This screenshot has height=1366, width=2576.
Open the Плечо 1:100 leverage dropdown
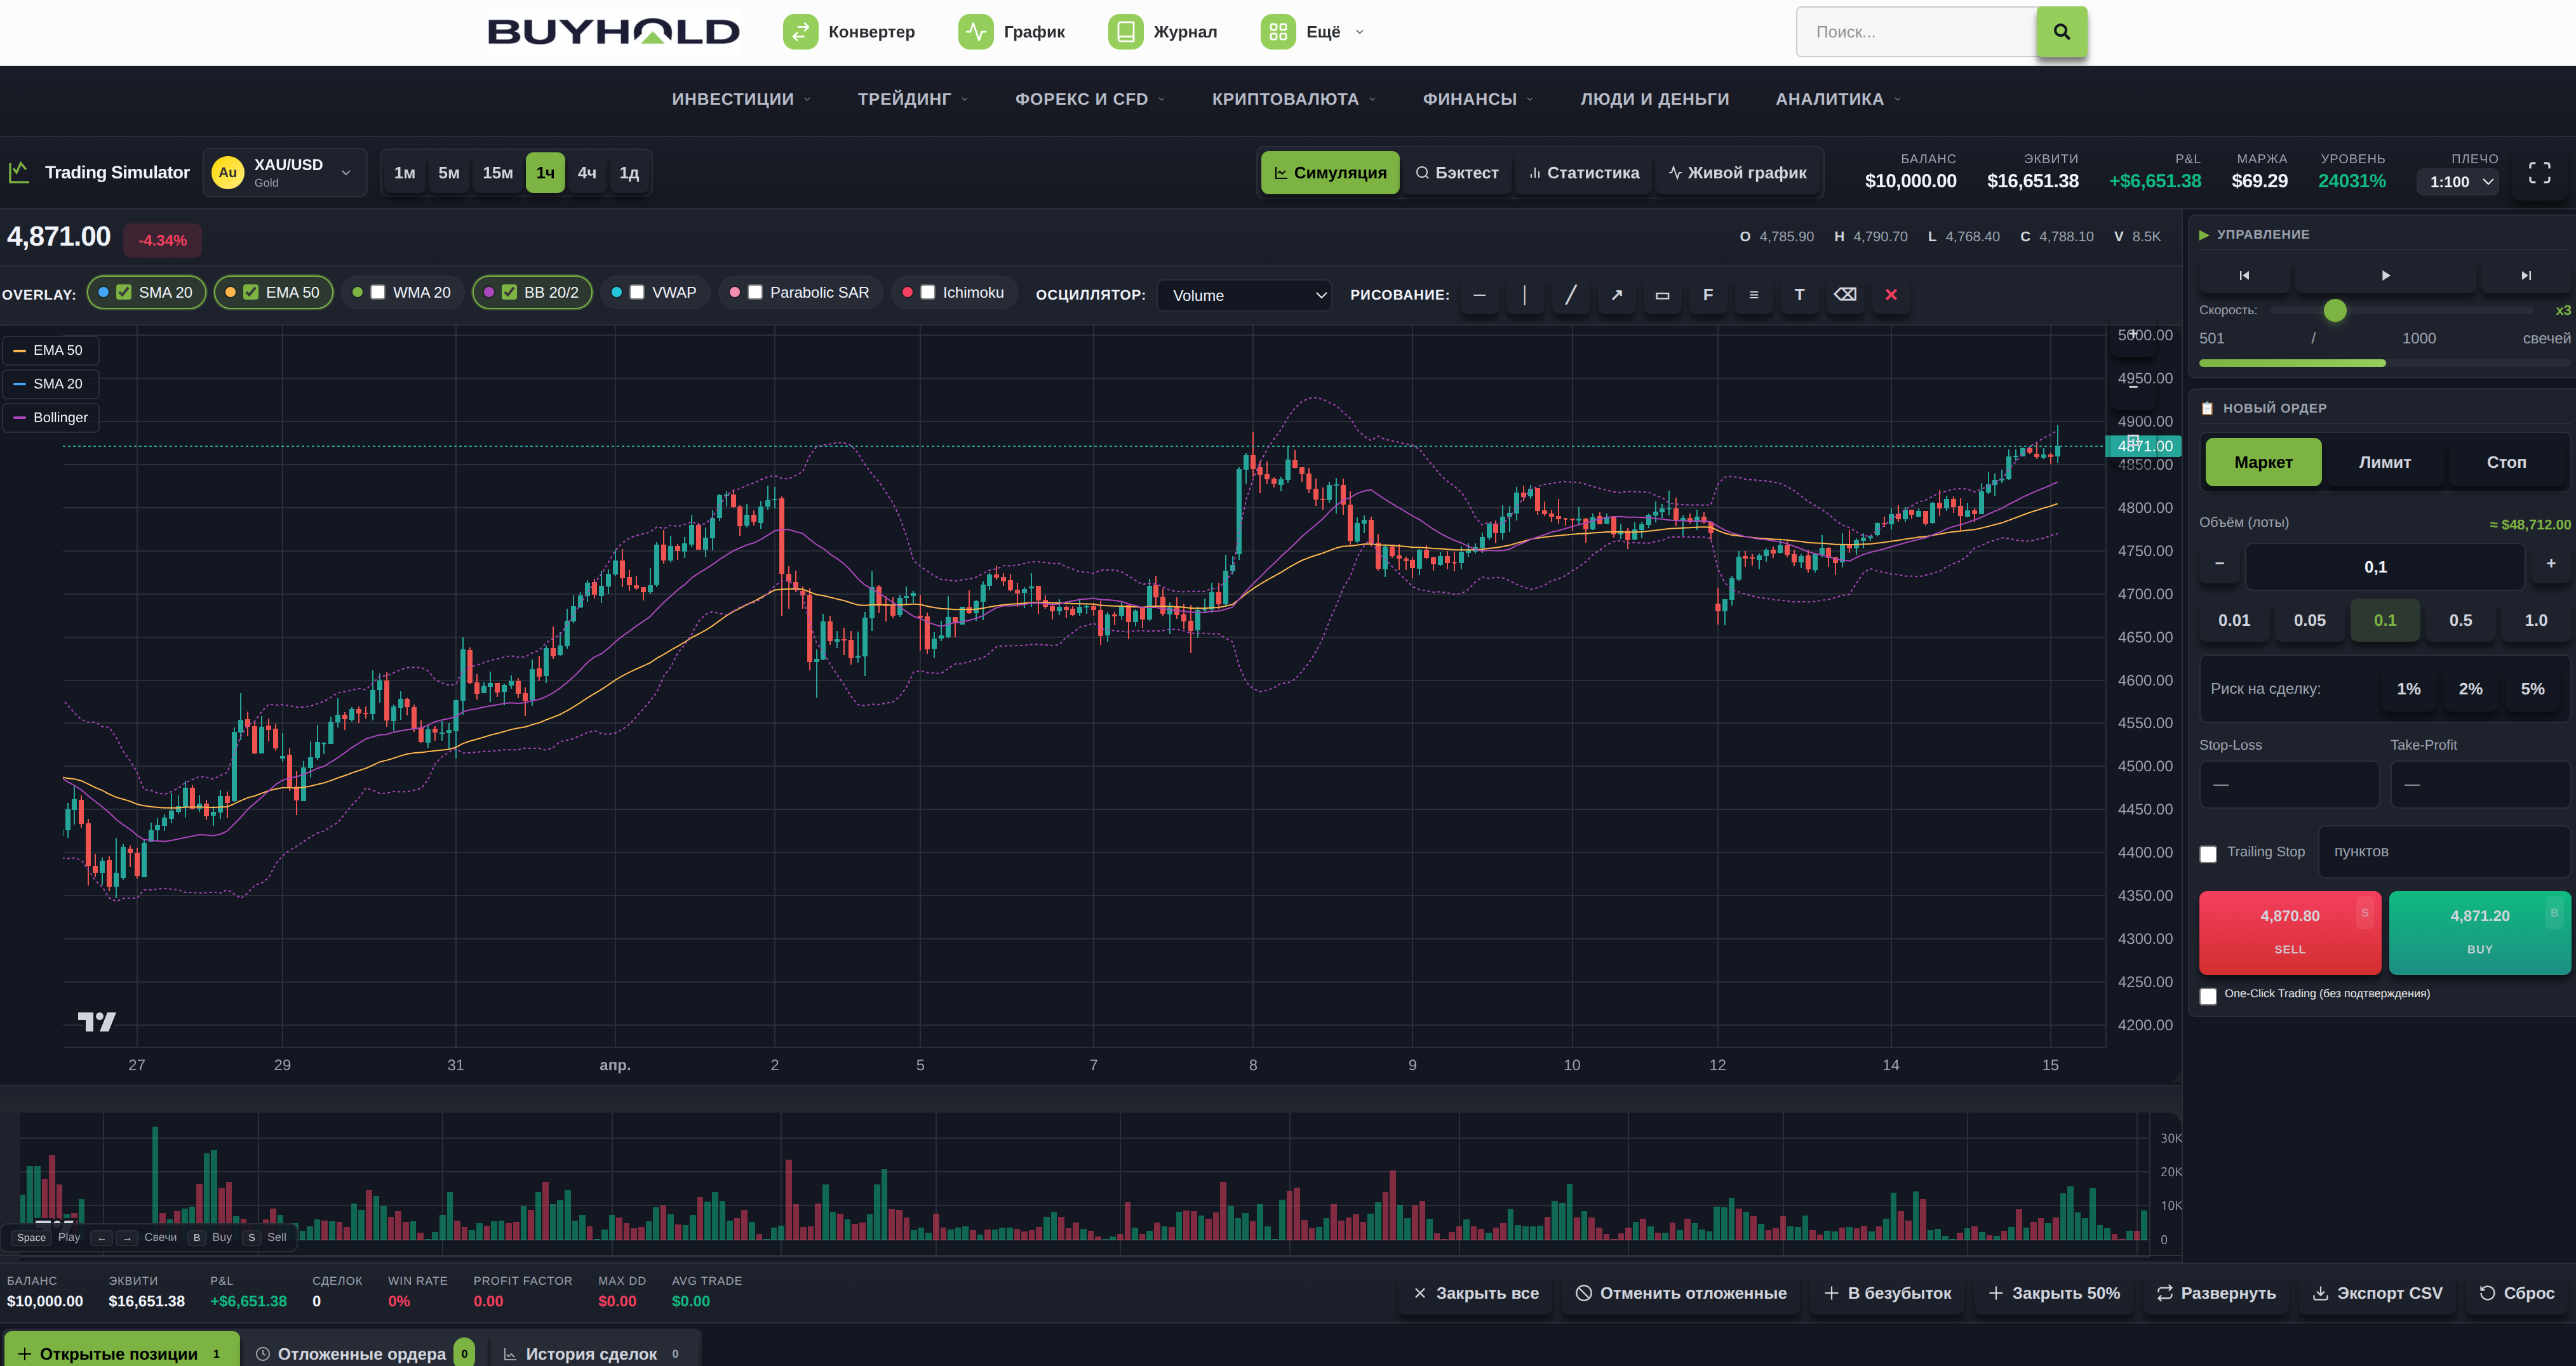[x=2458, y=182]
